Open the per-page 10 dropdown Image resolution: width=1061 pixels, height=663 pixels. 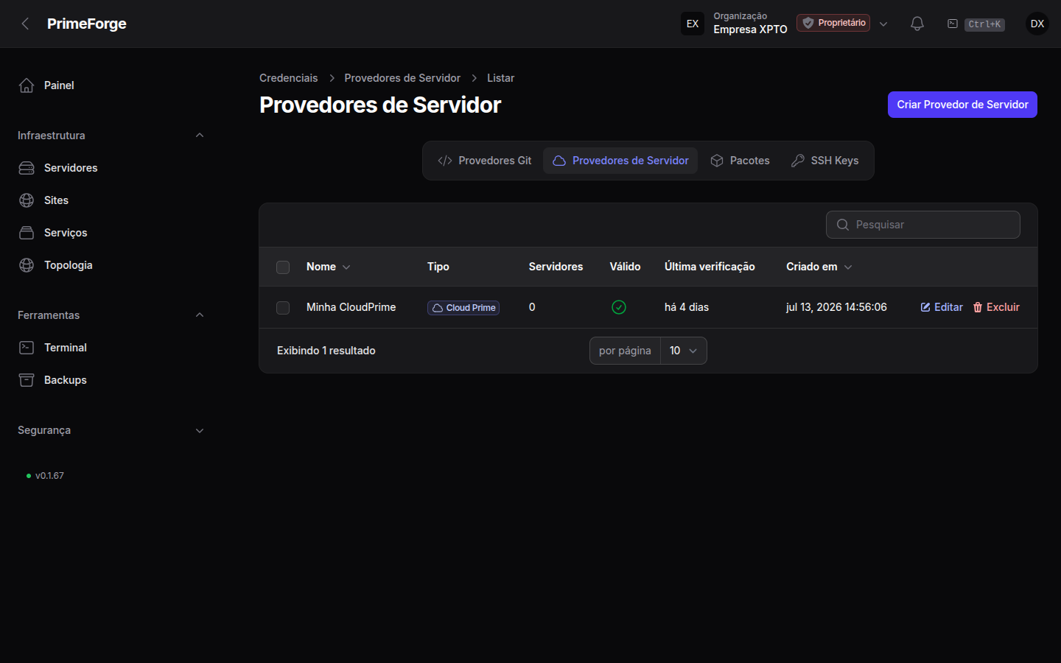pyautogui.click(x=684, y=351)
